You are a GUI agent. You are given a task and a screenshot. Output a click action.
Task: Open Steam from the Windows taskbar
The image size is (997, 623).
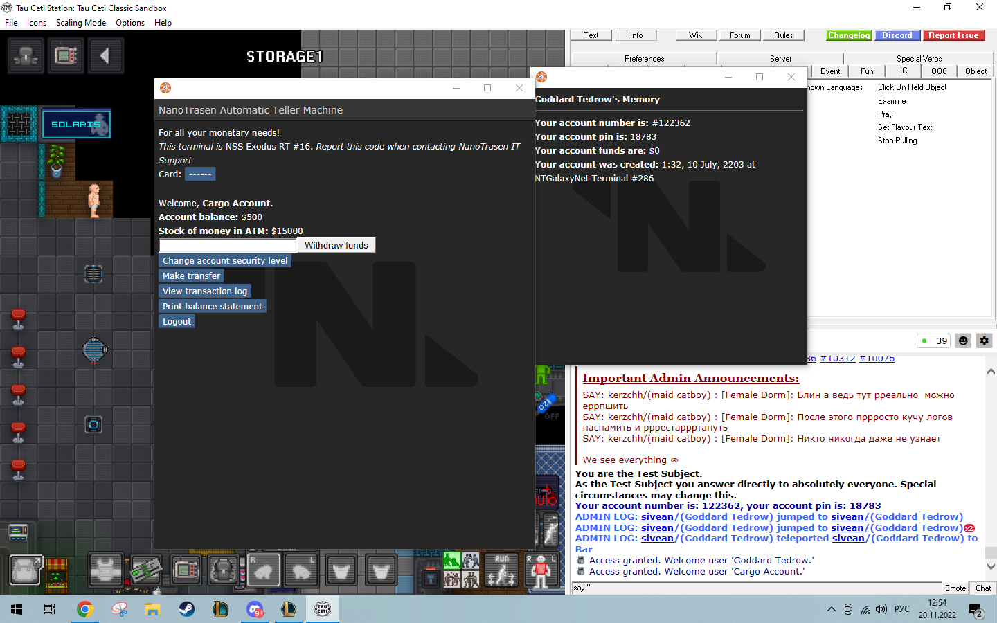[186, 609]
